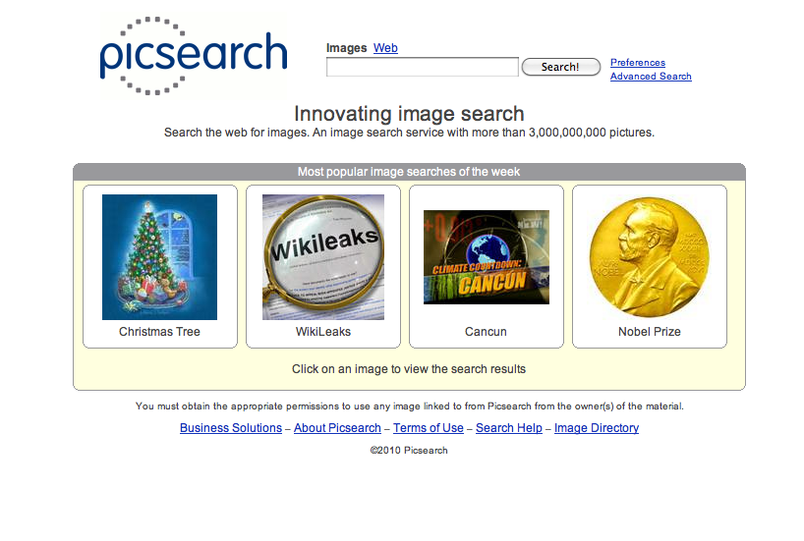Click the Search! button
This screenshot has height=541, width=804.
tap(561, 67)
